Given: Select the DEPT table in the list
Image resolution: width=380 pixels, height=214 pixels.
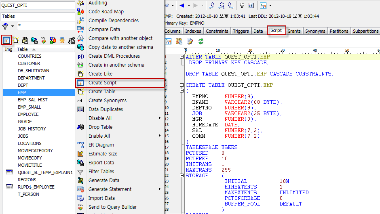Looking at the screenshot, I should click(x=23, y=85).
